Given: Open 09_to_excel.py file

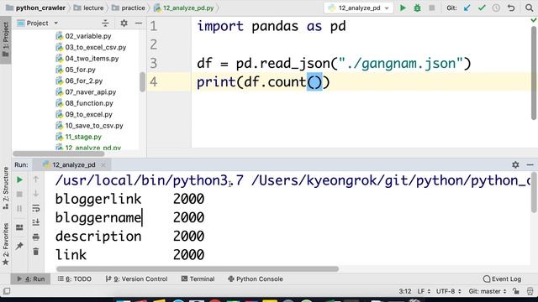Looking at the screenshot, I should tap(84, 114).
